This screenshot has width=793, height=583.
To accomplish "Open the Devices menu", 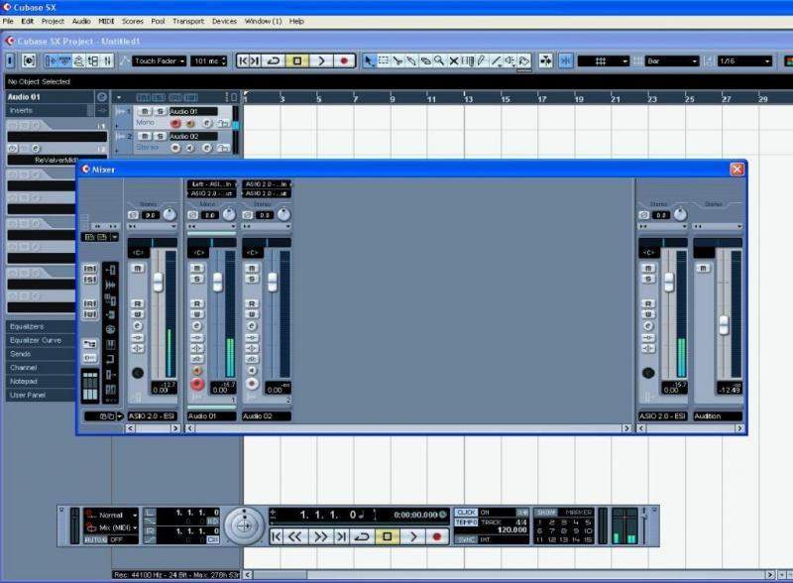I will [x=225, y=21].
